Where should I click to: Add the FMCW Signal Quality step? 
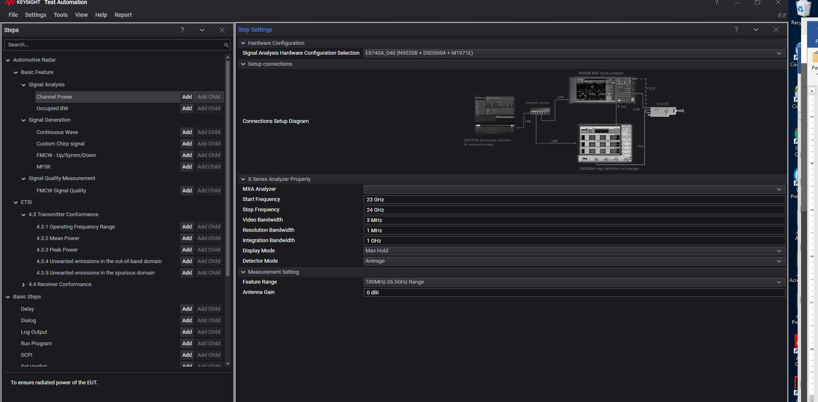187,191
